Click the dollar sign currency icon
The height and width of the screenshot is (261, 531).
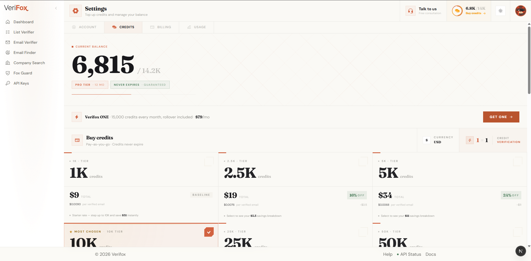click(427, 140)
